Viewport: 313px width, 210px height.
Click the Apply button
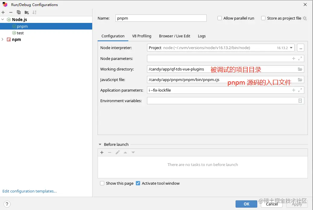[297, 204]
